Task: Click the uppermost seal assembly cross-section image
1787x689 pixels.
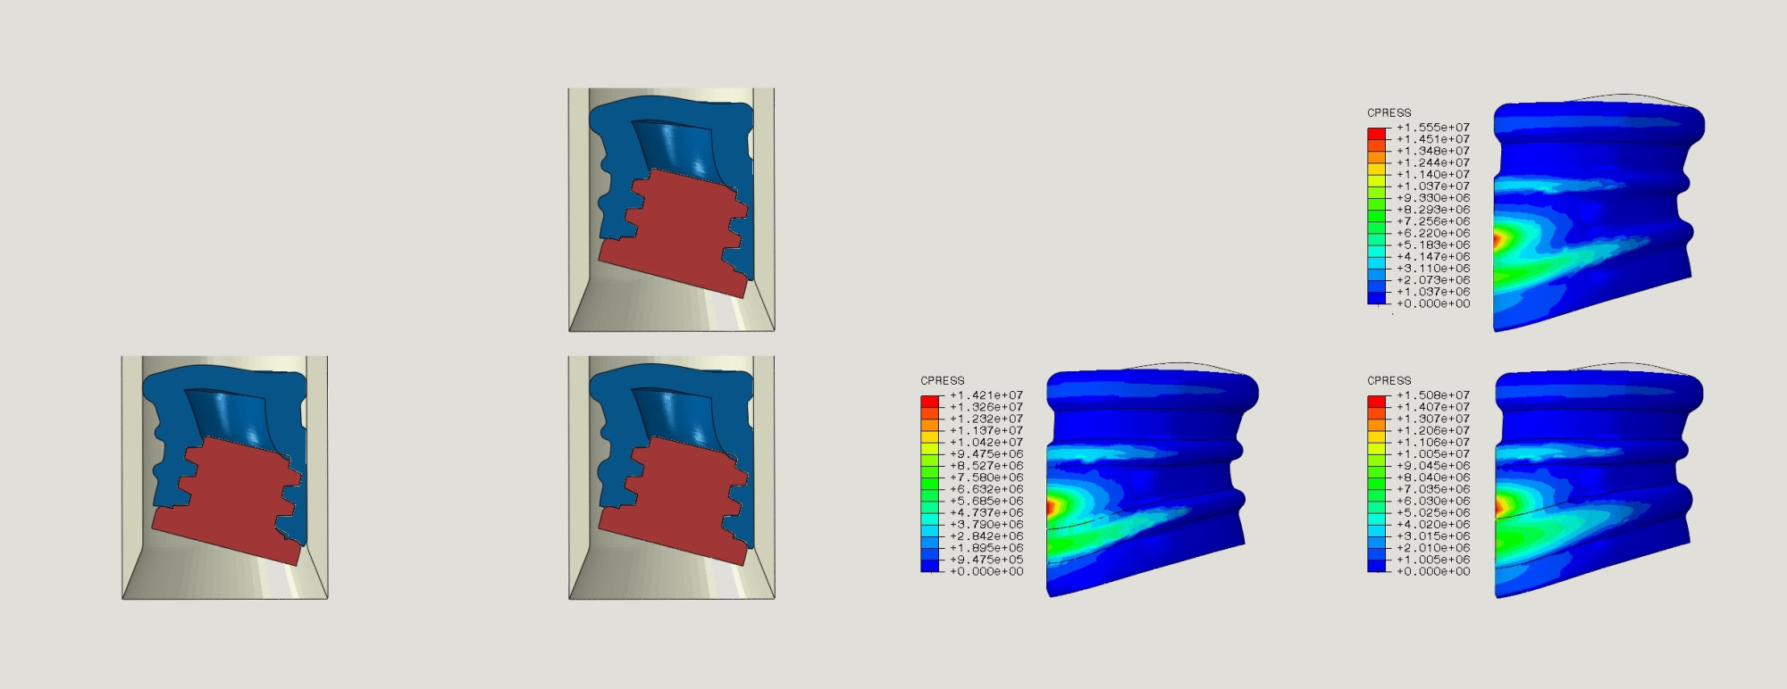Action: point(671,210)
